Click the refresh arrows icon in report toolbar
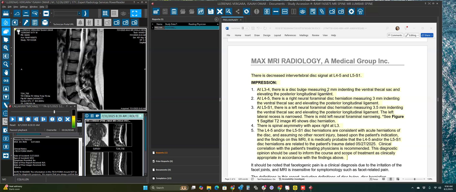 (247, 11)
